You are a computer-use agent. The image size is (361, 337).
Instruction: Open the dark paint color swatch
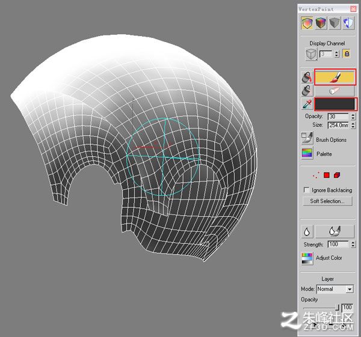(335, 104)
